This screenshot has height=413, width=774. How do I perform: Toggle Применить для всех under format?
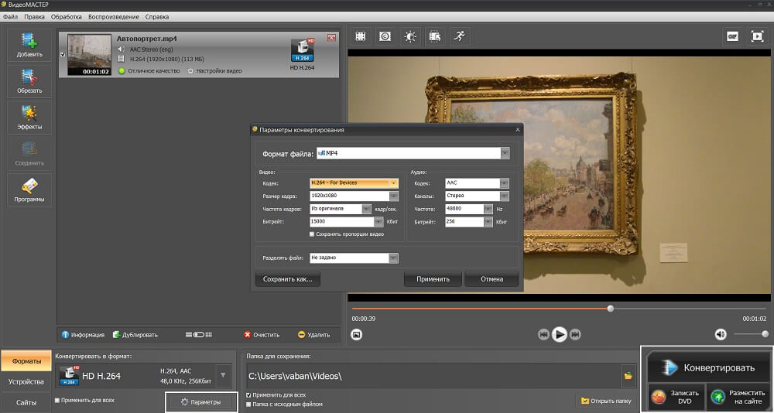tap(57, 400)
